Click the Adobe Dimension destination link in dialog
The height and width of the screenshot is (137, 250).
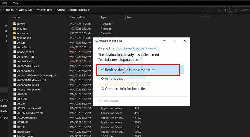[x=147, y=48]
